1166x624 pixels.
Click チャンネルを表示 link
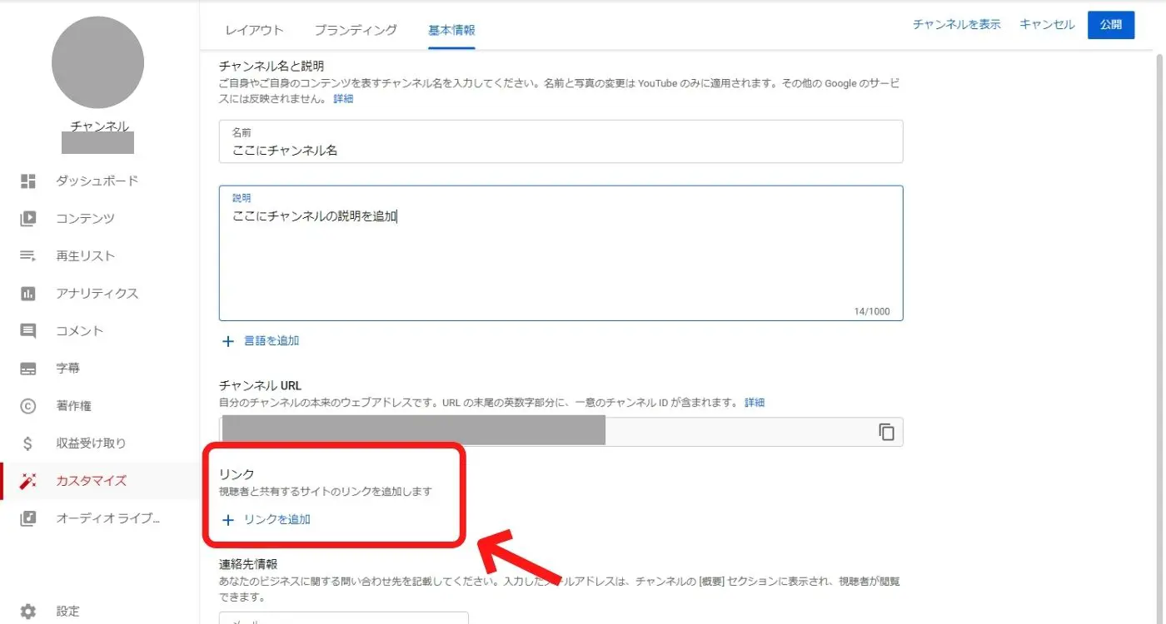pyautogui.click(x=957, y=25)
